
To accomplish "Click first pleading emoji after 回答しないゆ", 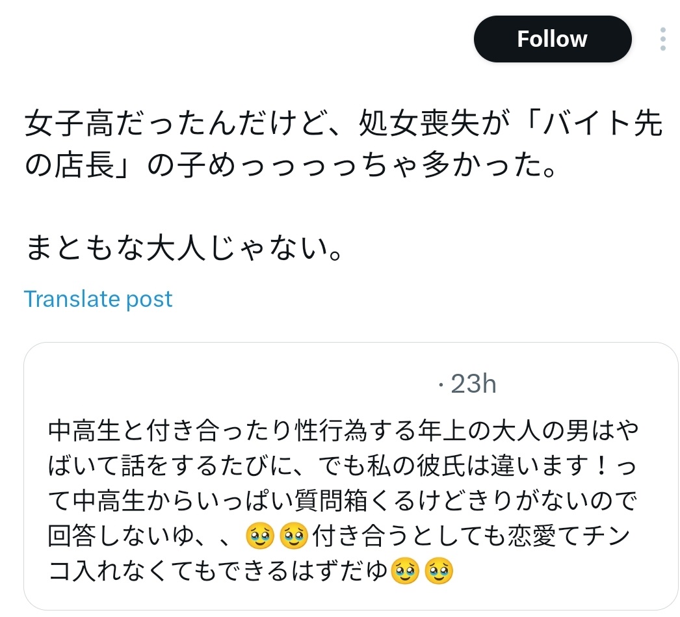I will pos(260,536).
